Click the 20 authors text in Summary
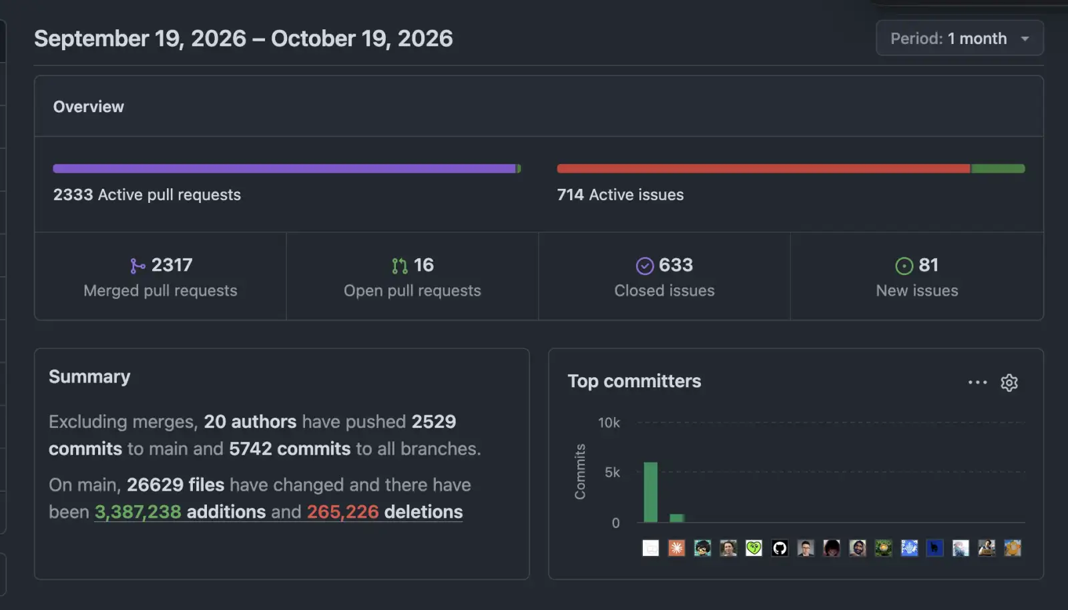This screenshot has height=610, width=1068. 250,422
